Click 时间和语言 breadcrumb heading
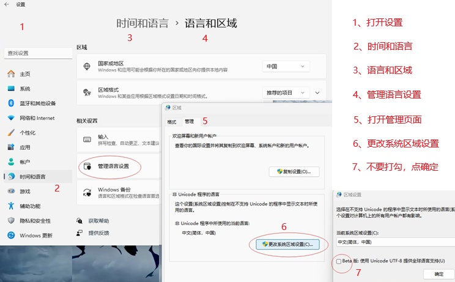The width and height of the screenshot is (455, 282). [x=142, y=23]
